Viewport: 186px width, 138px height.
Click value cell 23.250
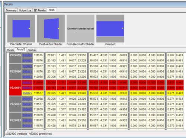point(82,55)
